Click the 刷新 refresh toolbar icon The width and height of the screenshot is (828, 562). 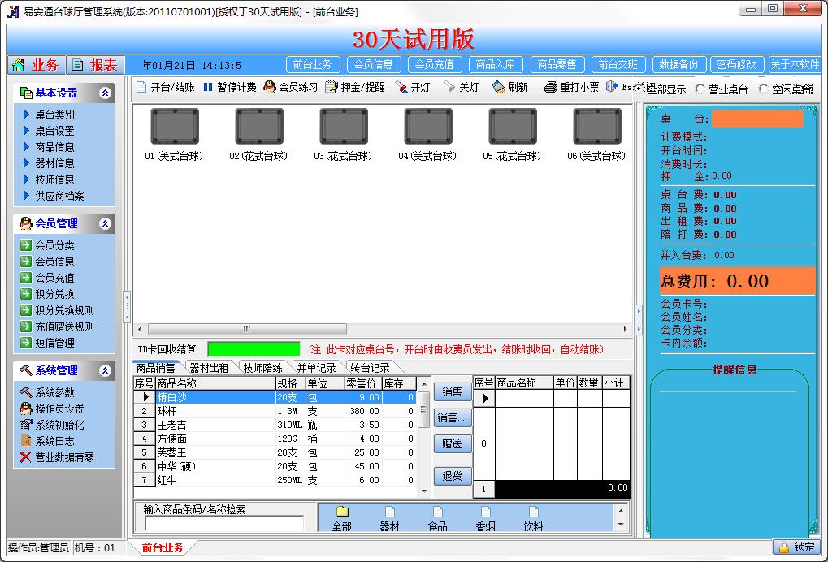498,87
